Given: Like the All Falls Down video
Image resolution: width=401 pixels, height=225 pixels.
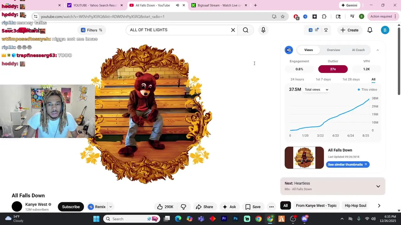Looking at the screenshot, I should (x=165, y=207).
